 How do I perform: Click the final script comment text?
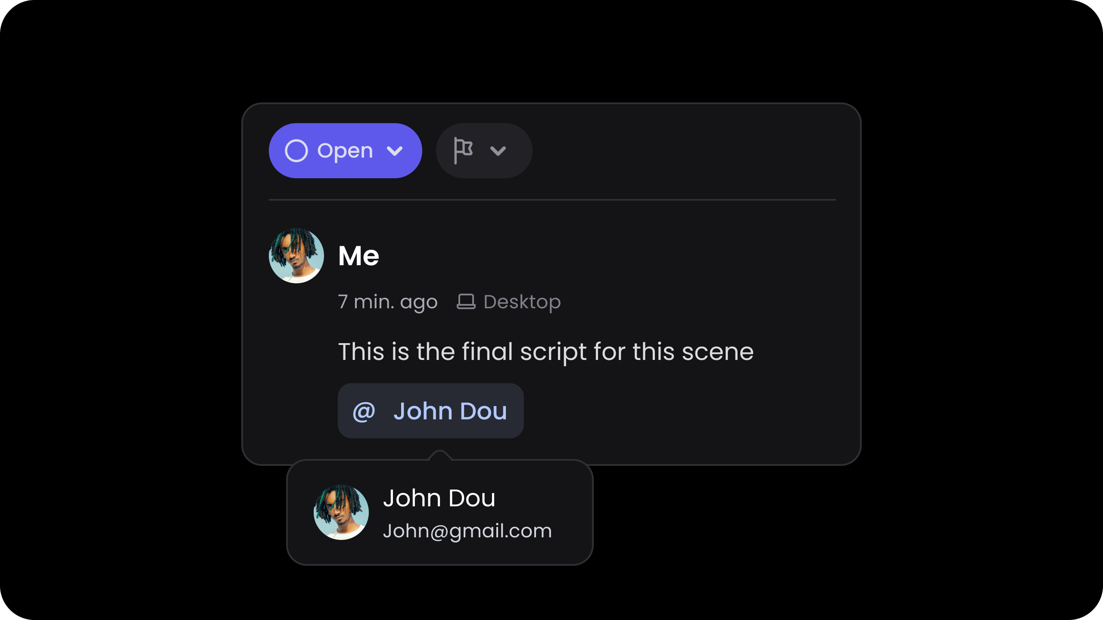(x=546, y=352)
